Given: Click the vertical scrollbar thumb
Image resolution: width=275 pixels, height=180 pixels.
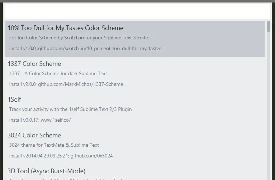Looking at the screenshot, I should tap(269, 27).
